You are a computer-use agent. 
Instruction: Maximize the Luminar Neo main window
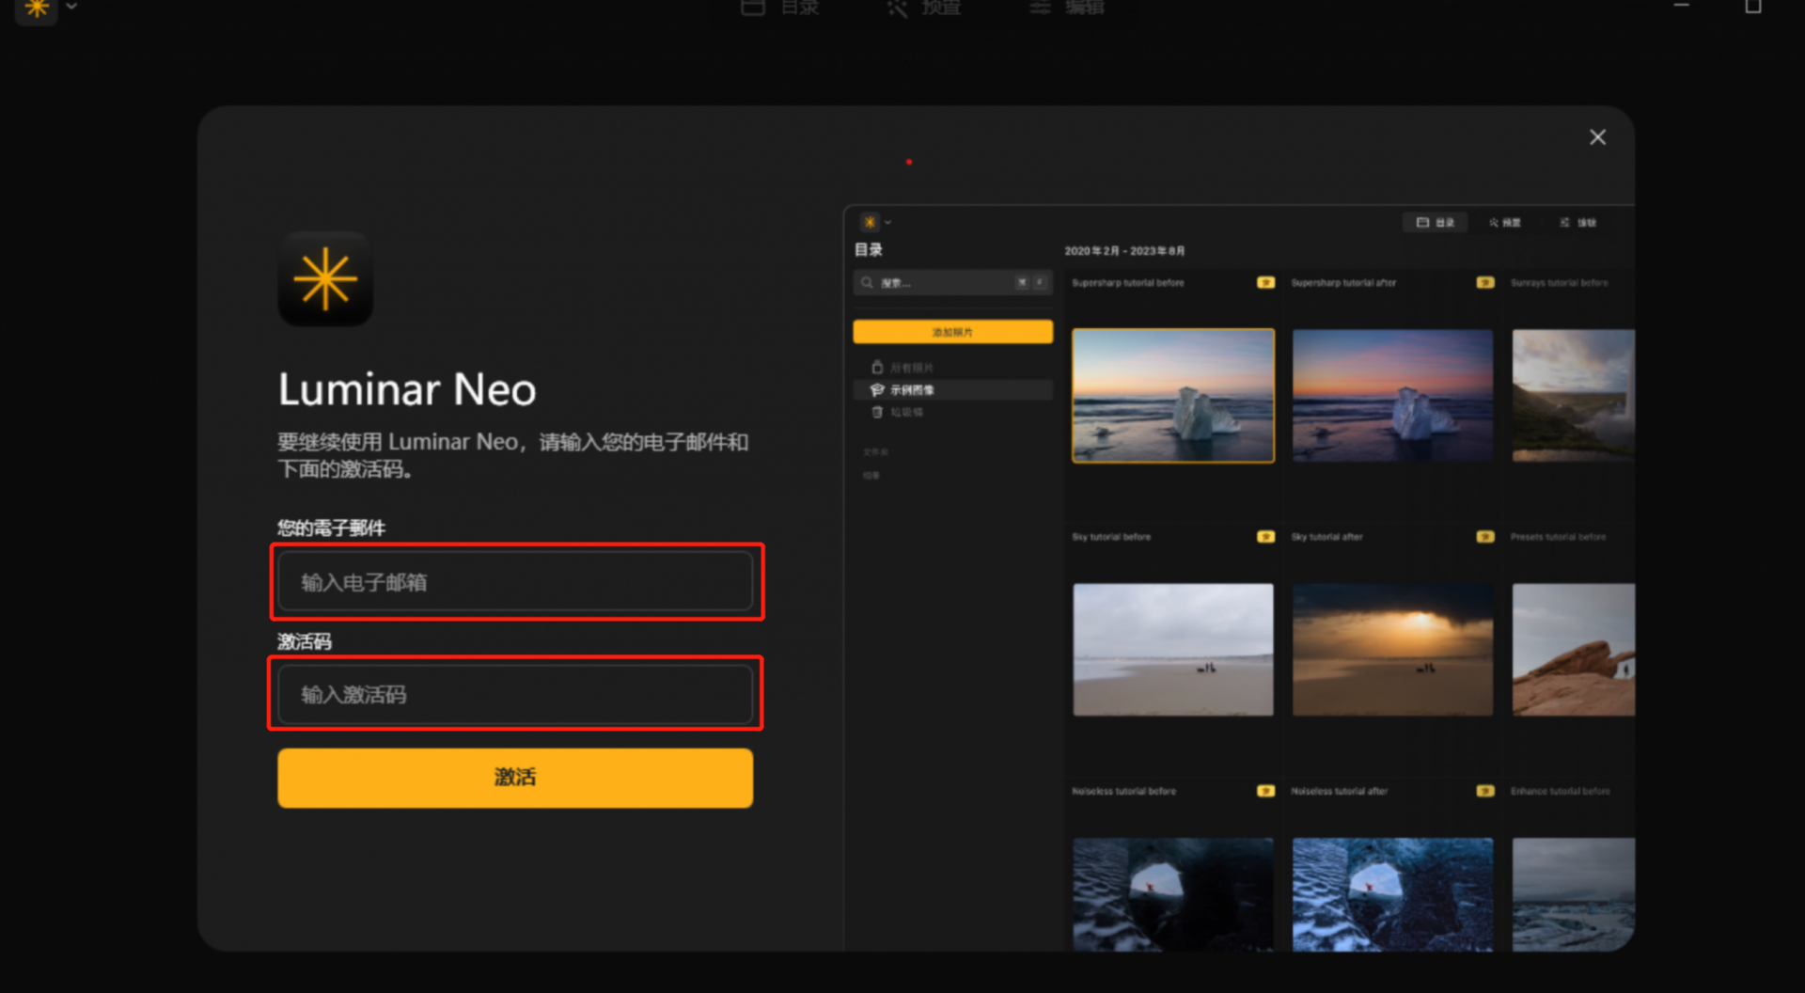click(x=1753, y=7)
